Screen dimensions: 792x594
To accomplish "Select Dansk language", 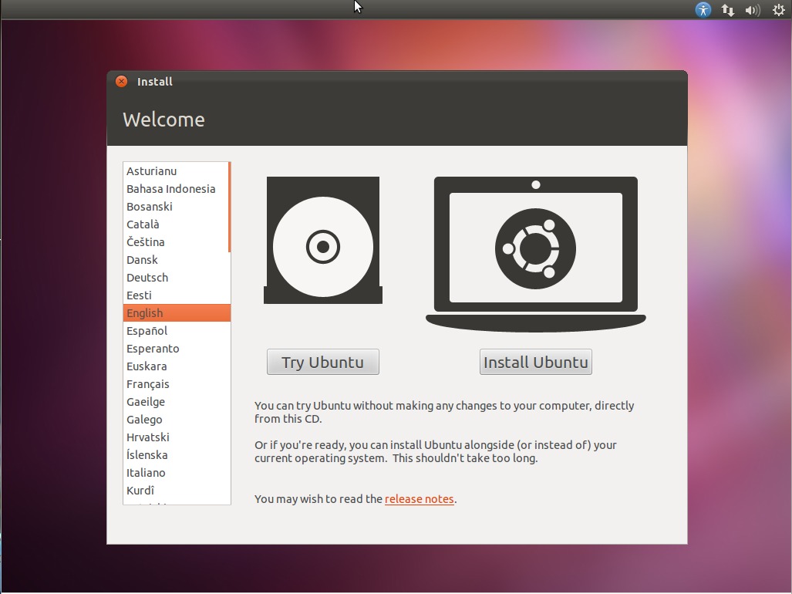I will pos(176,260).
